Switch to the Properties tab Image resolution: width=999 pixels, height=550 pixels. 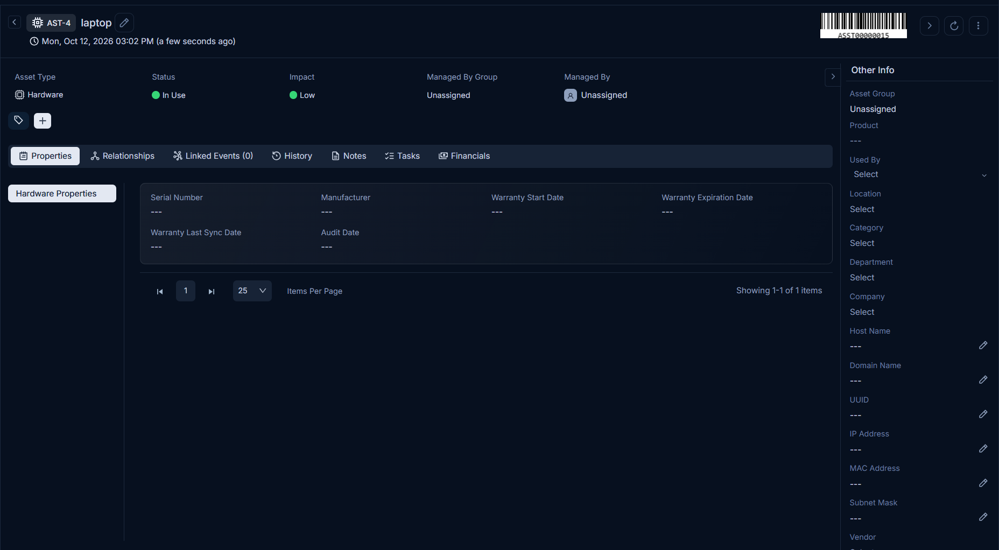45,156
